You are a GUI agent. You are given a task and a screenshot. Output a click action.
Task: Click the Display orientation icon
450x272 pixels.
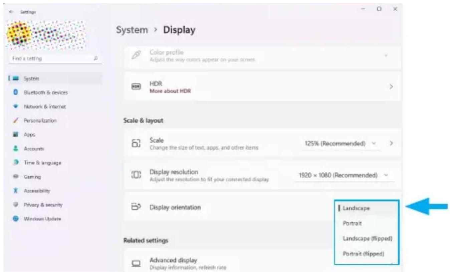[136, 207]
